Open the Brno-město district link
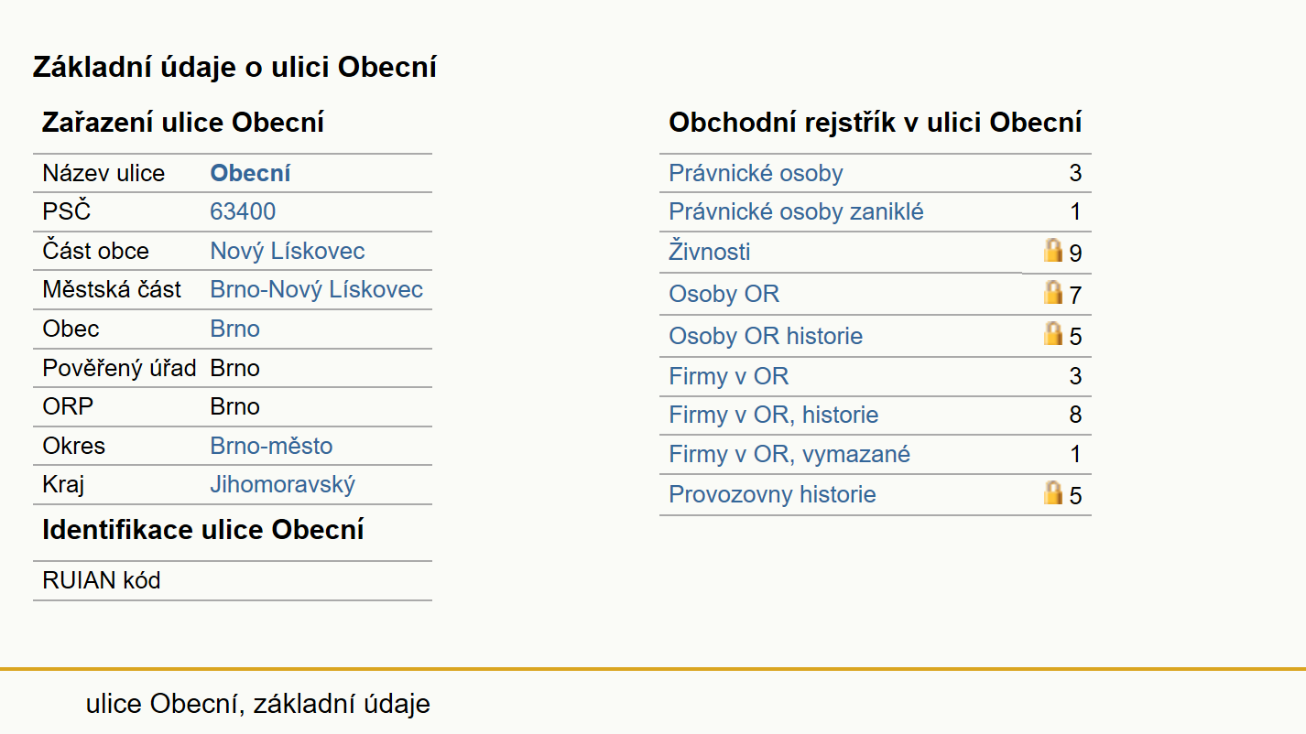Image resolution: width=1306 pixels, height=734 pixels. point(272,447)
